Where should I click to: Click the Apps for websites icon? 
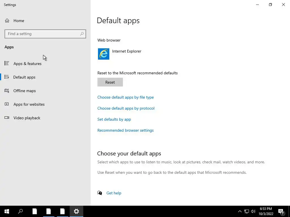coord(7,104)
